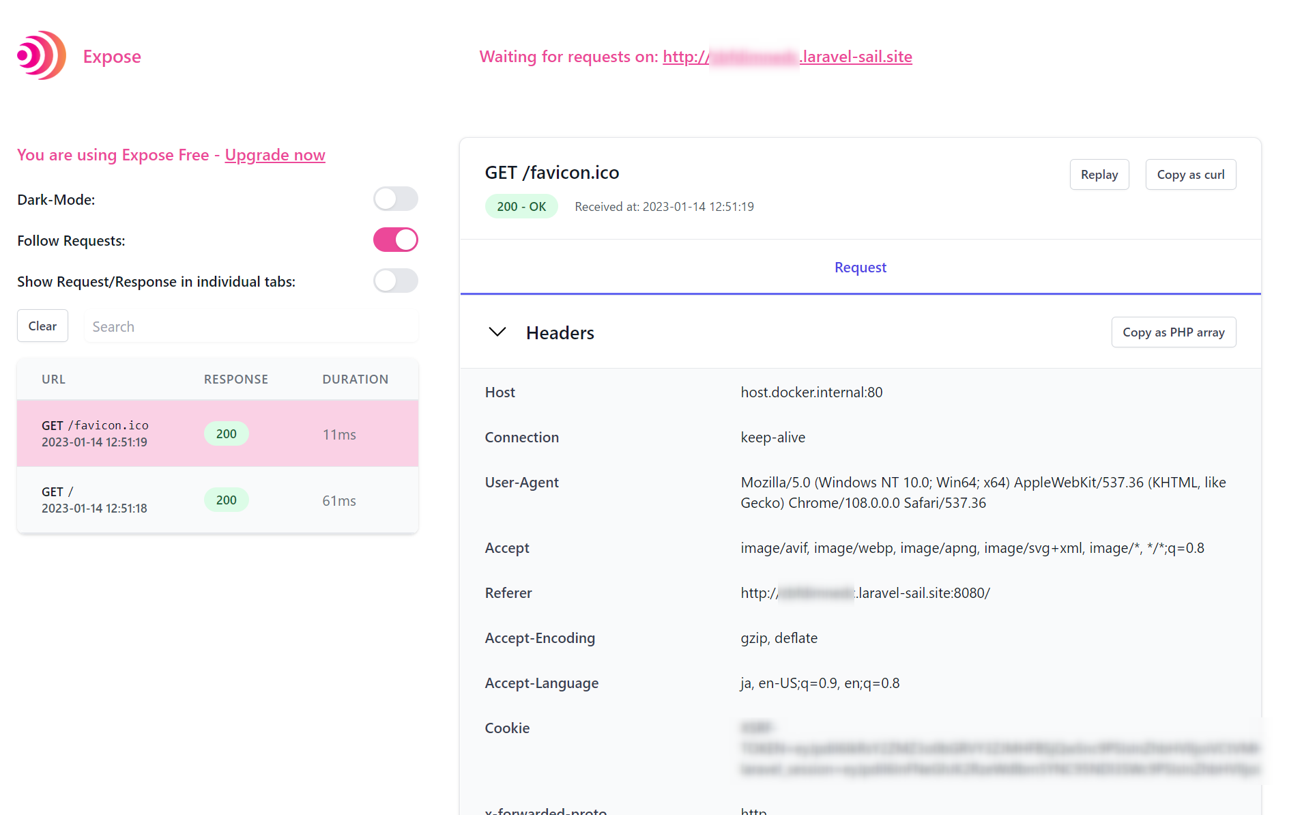The height and width of the screenshot is (815, 1302).
Task: Click the Replay button
Action: click(x=1099, y=175)
